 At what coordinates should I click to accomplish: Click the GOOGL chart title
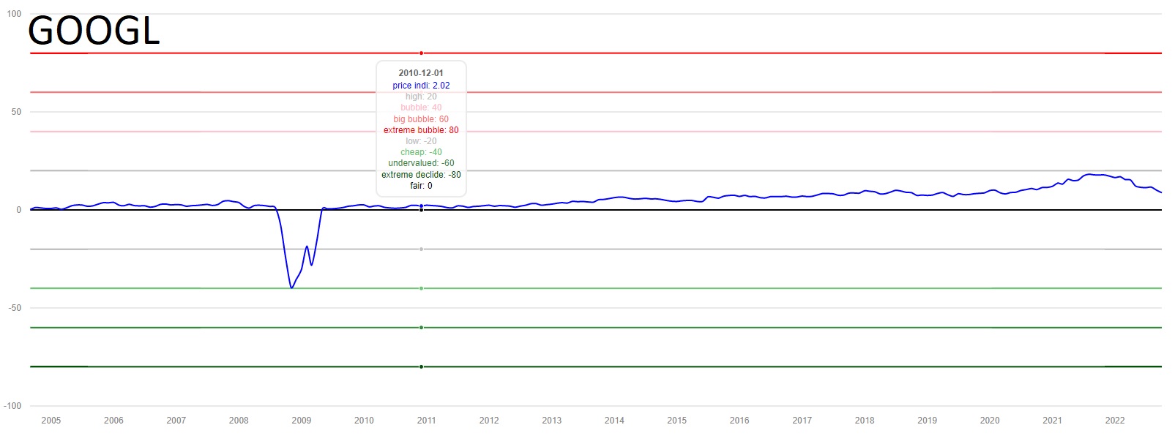[x=94, y=31]
